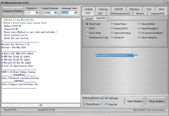The height and width of the screenshot is (116, 169).
Task: Click the Connect Button
Action: point(12,11)
